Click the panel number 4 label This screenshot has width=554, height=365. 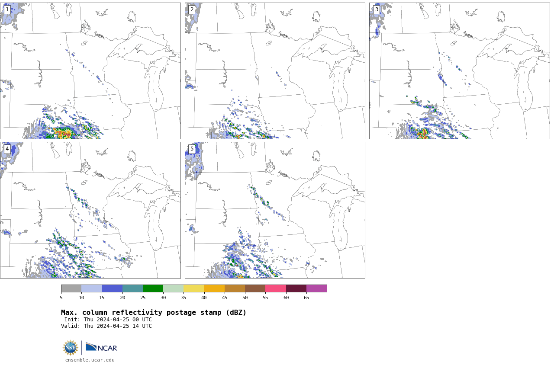tap(7, 149)
